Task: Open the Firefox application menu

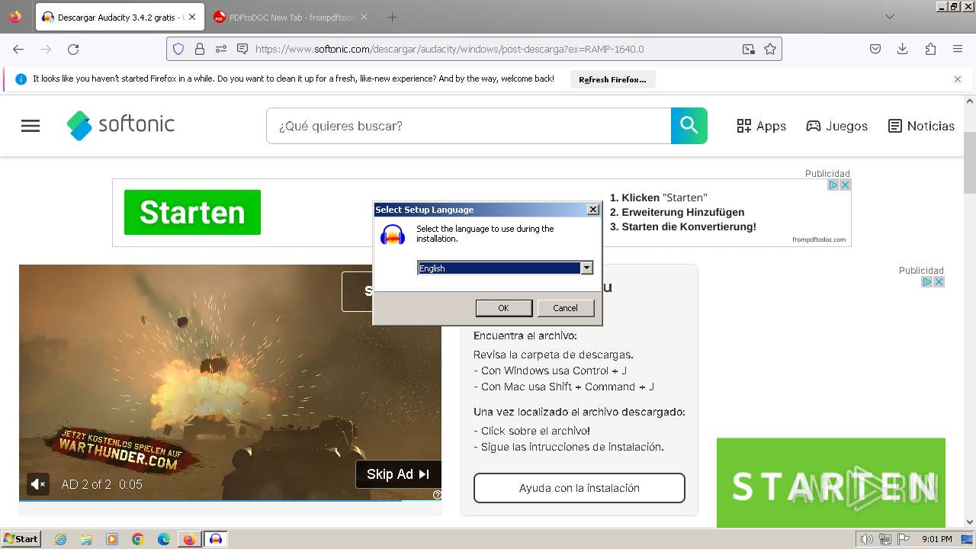Action: tap(958, 49)
